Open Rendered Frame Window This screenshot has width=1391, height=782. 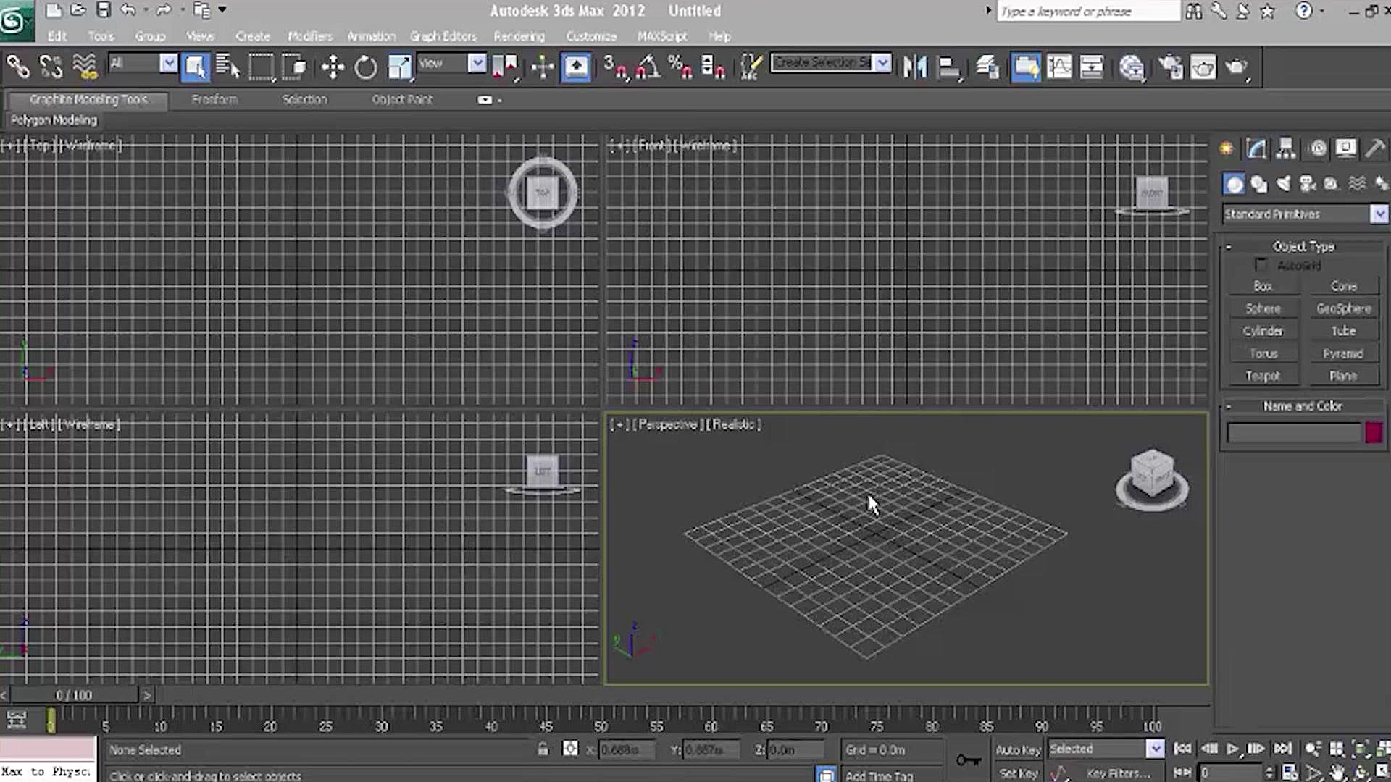(x=1203, y=67)
